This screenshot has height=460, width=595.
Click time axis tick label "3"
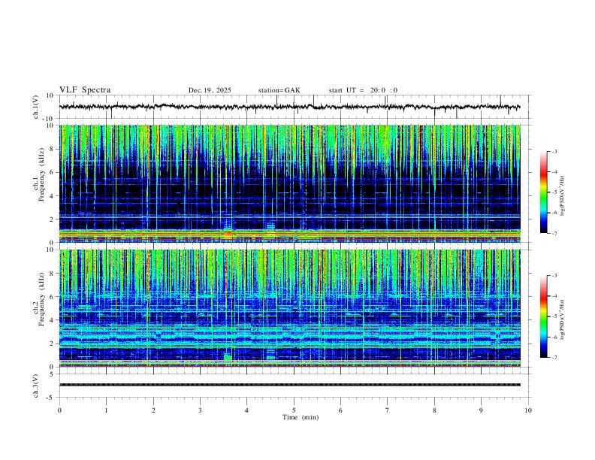(x=200, y=410)
